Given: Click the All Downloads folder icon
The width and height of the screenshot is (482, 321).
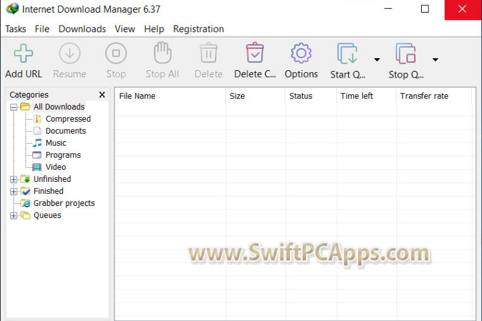Looking at the screenshot, I should (25, 107).
